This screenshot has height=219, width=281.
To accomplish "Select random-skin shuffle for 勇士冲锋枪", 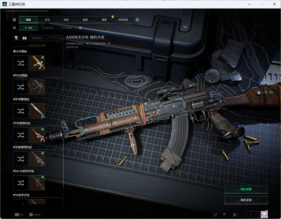I will [x=21, y=63].
